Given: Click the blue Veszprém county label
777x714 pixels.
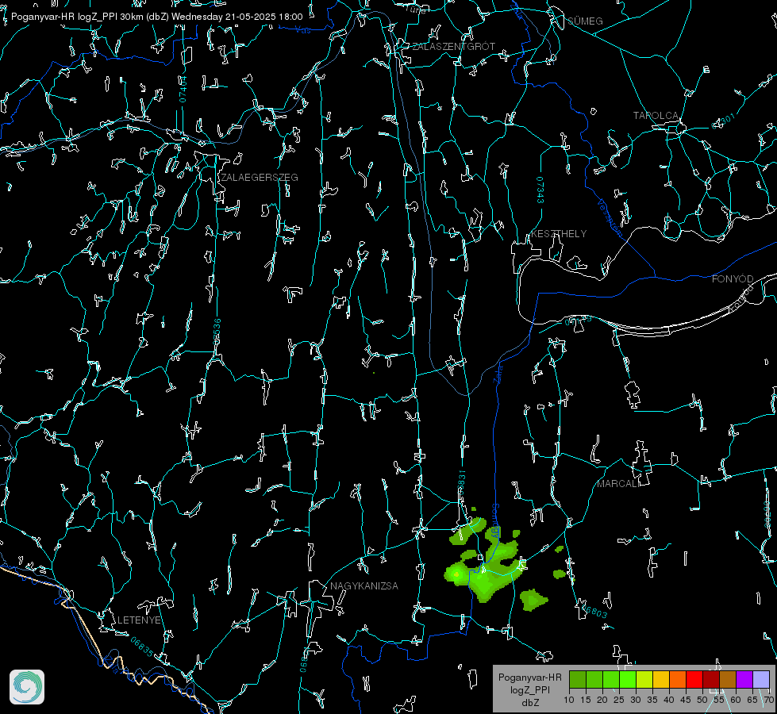Looking at the screenshot, I should tap(610, 217).
